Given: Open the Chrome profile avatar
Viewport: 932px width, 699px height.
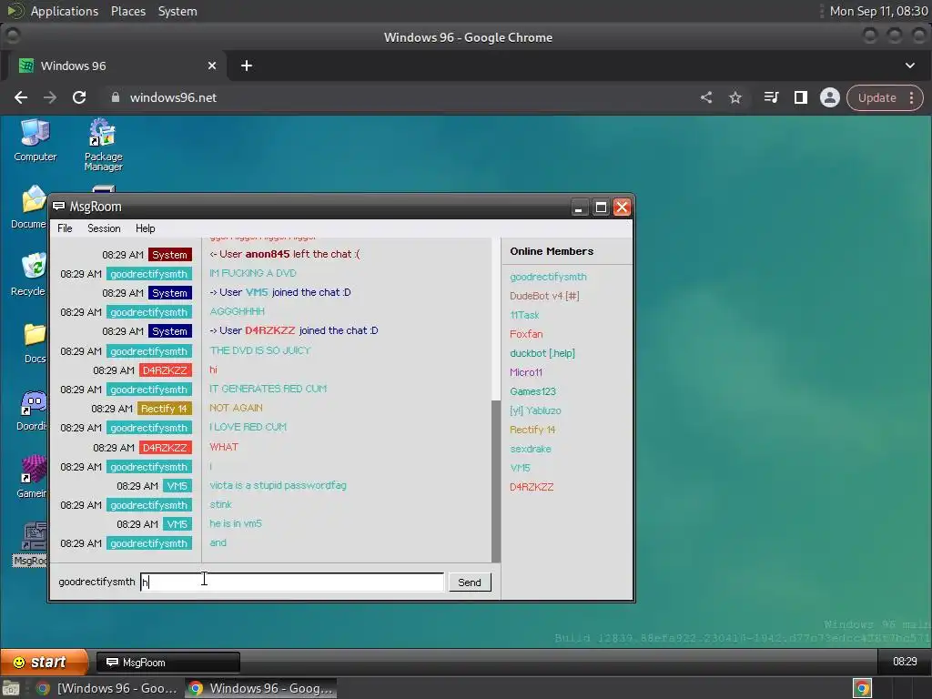Looking at the screenshot, I should point(830,97).
